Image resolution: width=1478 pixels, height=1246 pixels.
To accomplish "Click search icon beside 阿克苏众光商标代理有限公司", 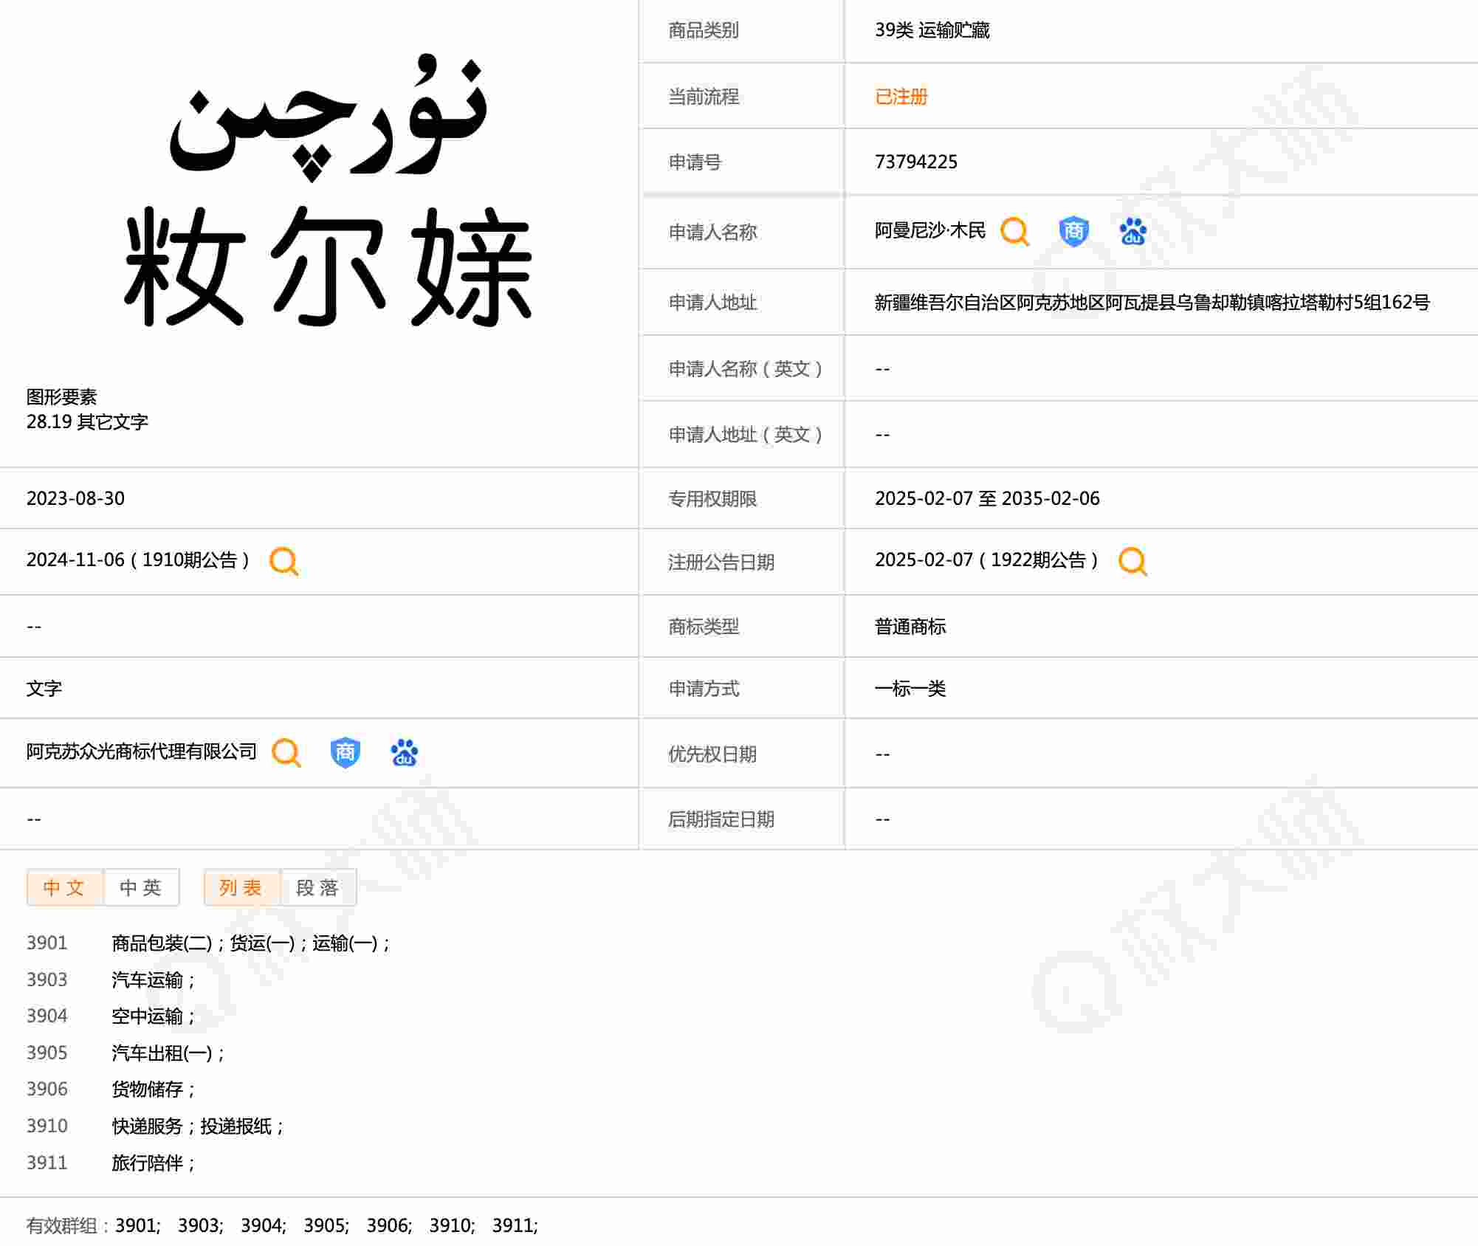I will click(x=286, y=753).
